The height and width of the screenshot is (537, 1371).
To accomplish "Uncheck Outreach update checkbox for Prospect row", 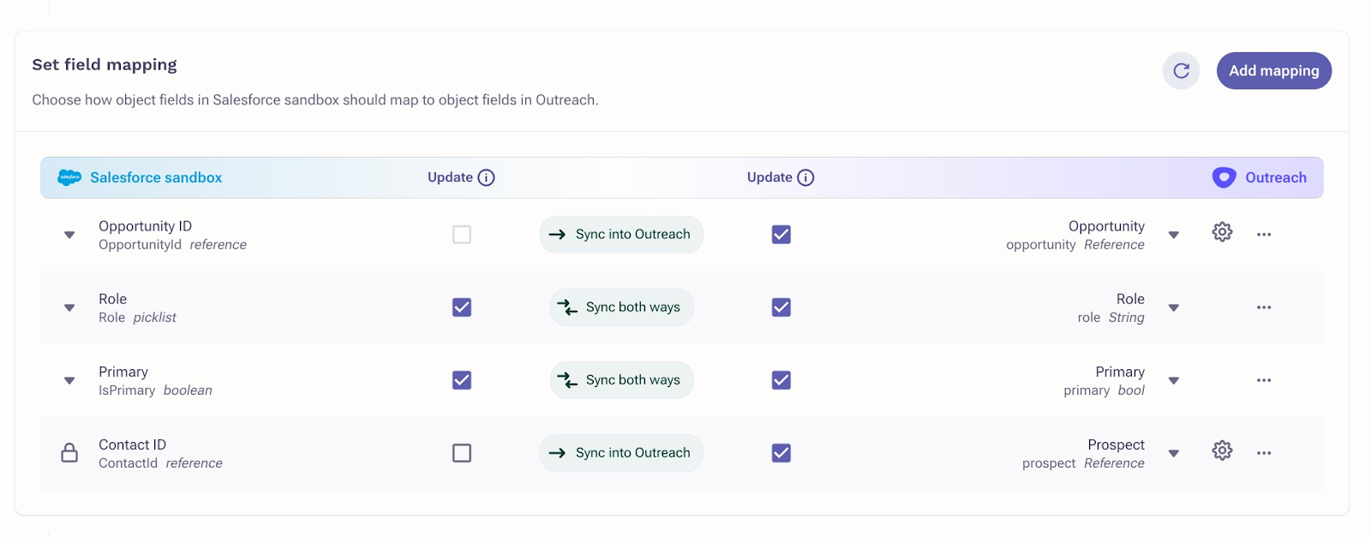I will click(781, 453).
